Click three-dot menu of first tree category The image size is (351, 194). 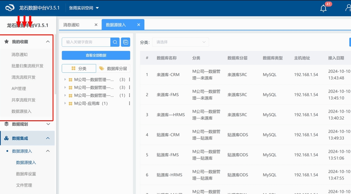coord(130,80)
